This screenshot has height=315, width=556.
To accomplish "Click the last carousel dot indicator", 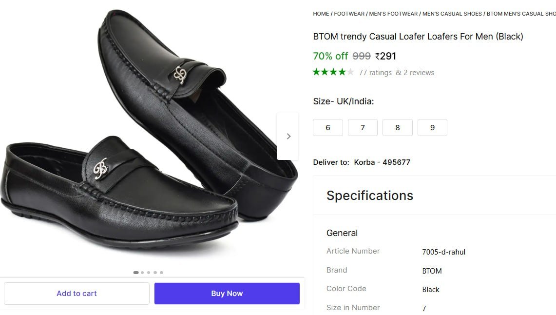I will pos(161,273).
